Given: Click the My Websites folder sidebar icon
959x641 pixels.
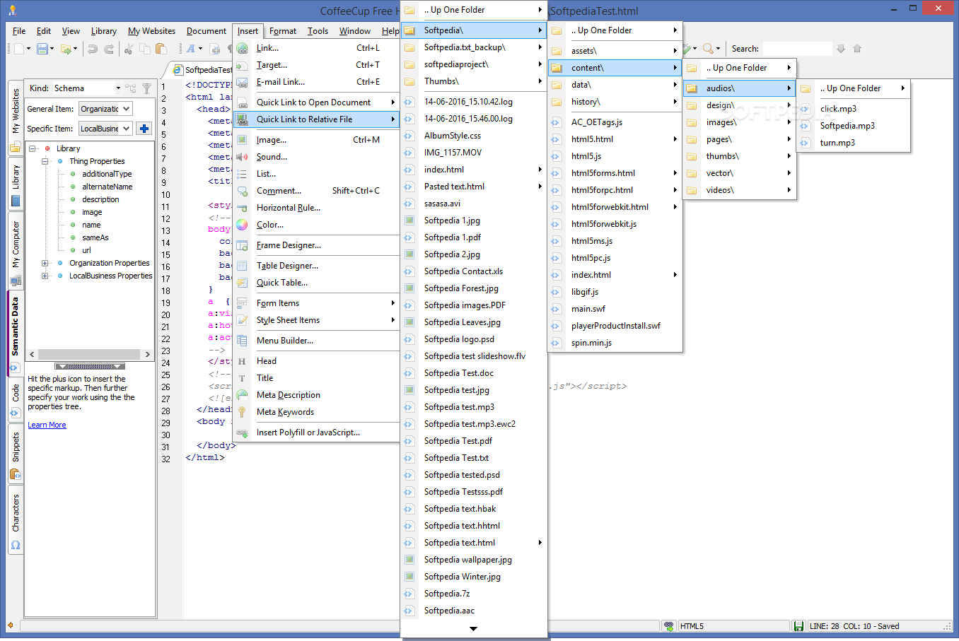Looking at the screenshot, I should (x=16, y=147).
